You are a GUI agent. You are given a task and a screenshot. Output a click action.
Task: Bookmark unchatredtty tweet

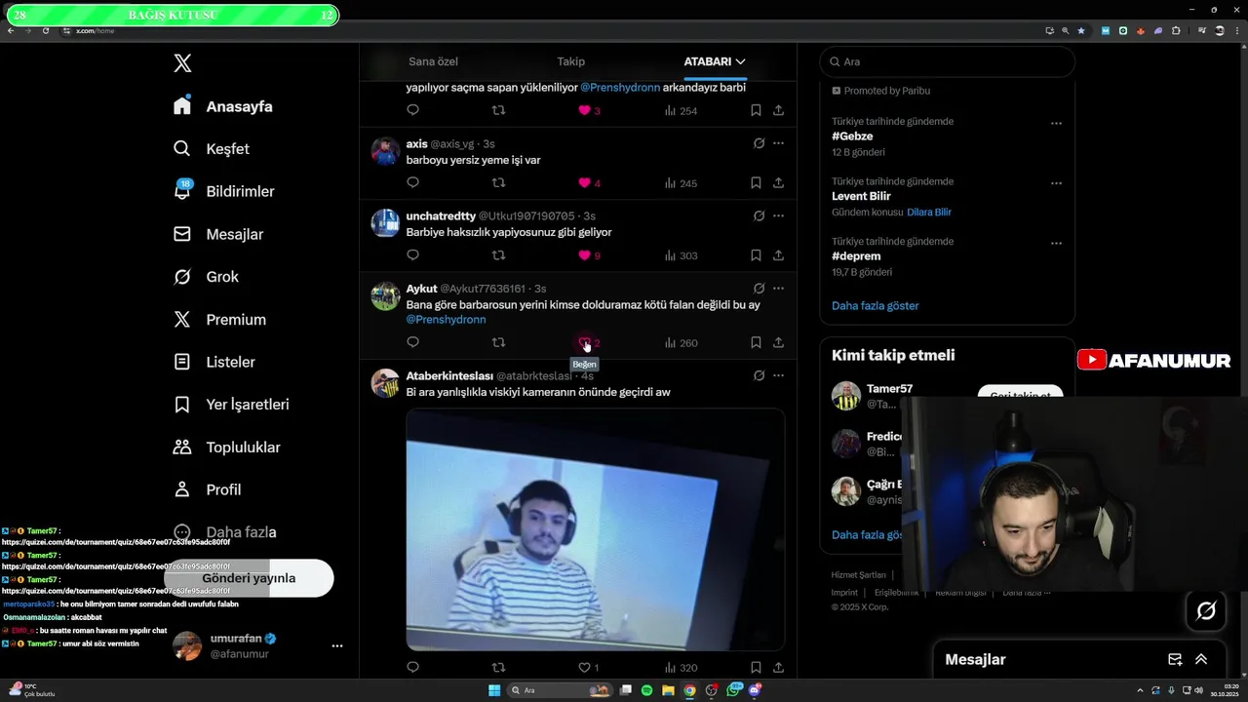(x=756, y=255)
